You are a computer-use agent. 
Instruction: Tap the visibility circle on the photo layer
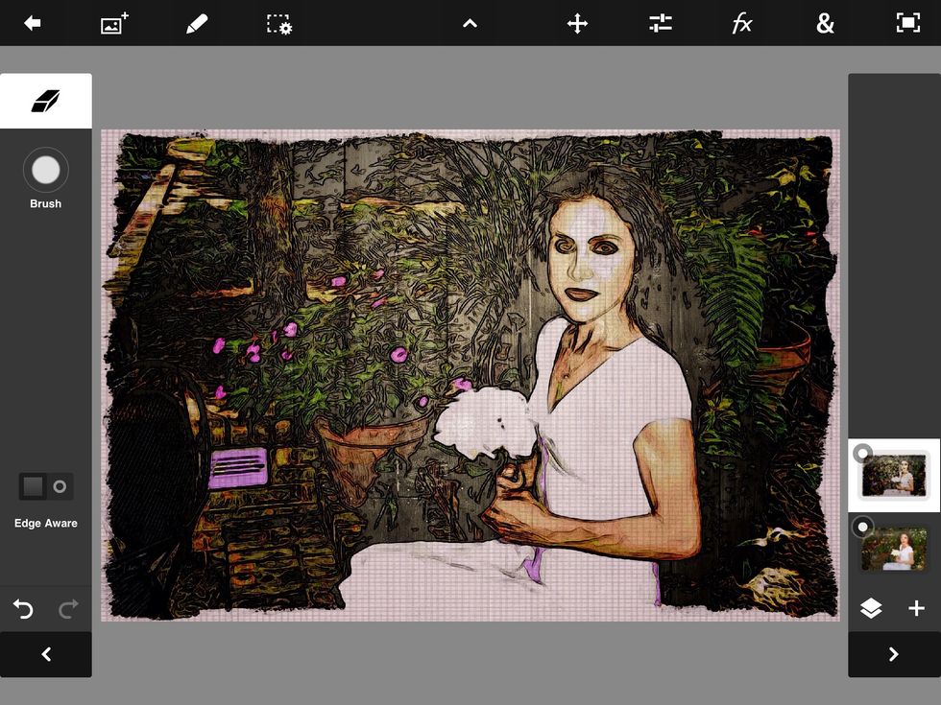coord(862,526)
